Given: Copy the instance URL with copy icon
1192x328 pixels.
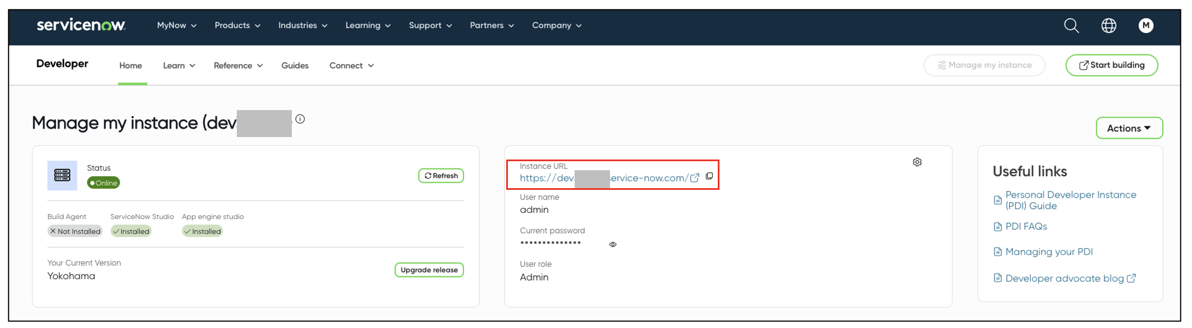Looking at the screenshot, I should coord(709,176).
